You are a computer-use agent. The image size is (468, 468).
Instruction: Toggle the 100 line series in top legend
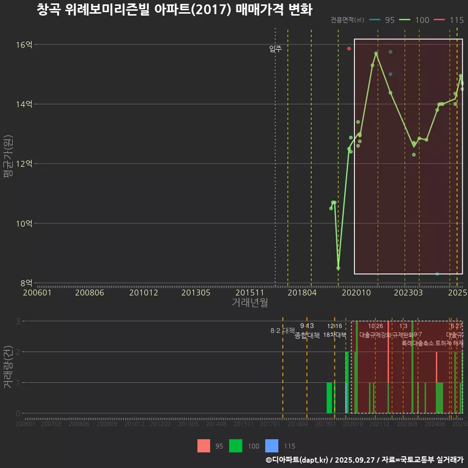pos(414,20)
